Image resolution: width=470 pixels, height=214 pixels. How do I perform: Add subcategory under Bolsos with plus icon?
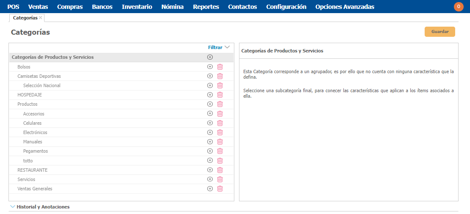210,67
